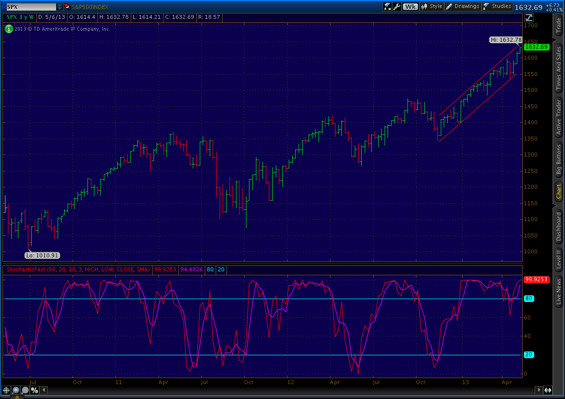Click the blue circle beside symbol field

(3, 7)
